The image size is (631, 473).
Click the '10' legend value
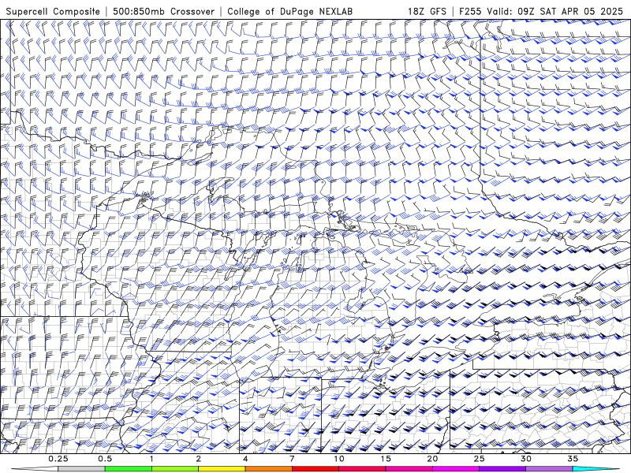coord(339,459)
